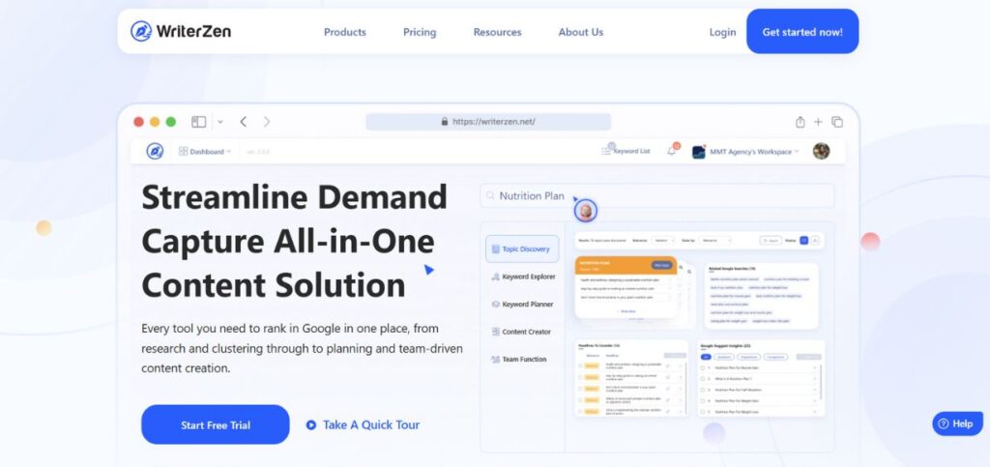
Task: Open the Pricing page
Action: coord(420,32)
